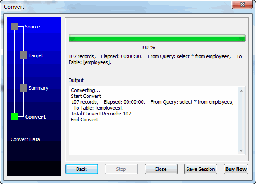Save the session with Save Session
Screen dimensions: 256x184
coord(201,169)
